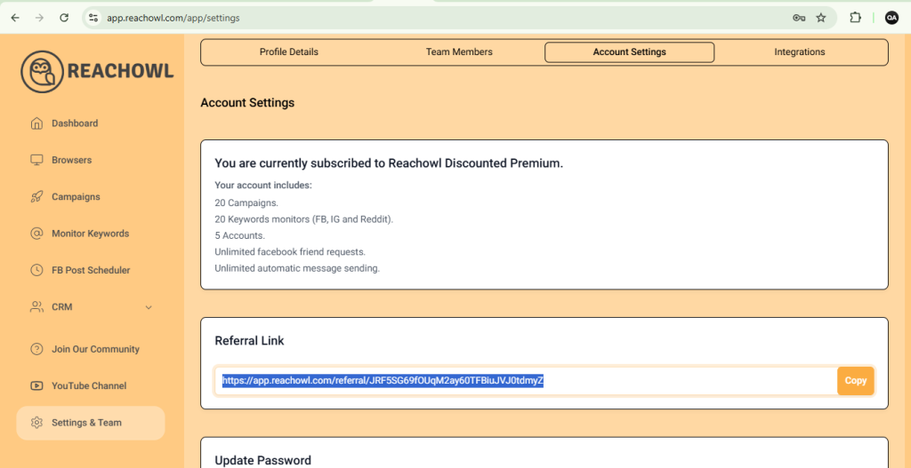Click the CRM people icon
Screen dimensions: 911x468
[x=36, y=306]
